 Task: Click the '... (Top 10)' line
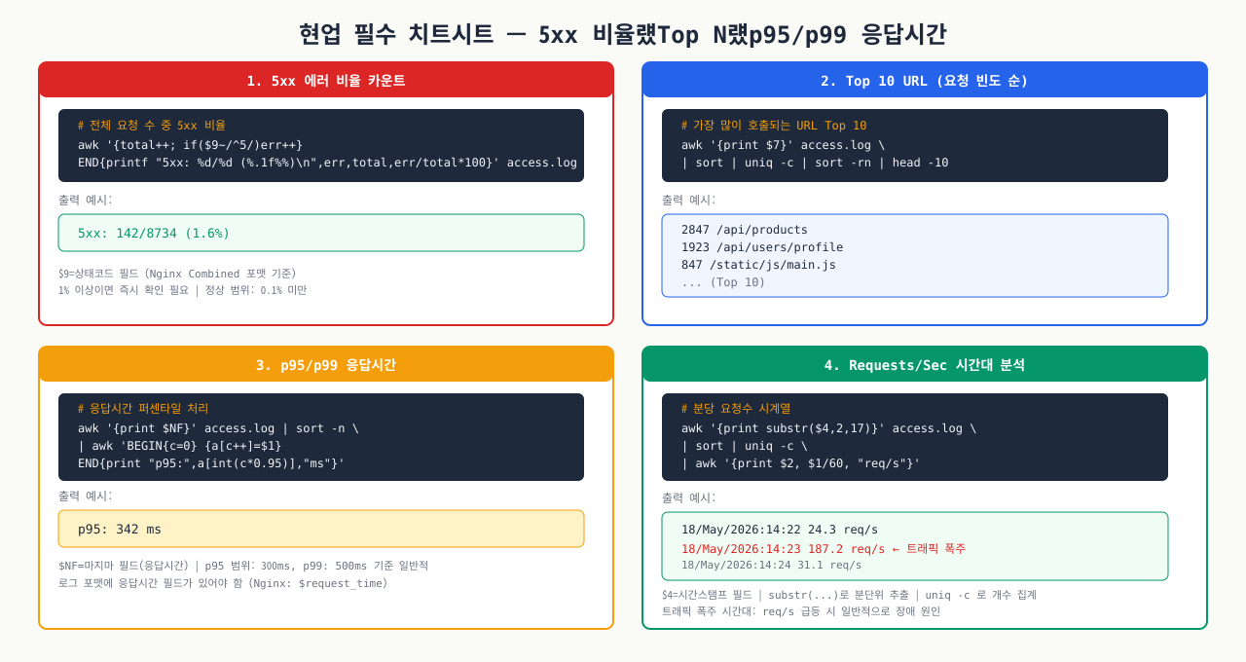click(x=723, y=282)
